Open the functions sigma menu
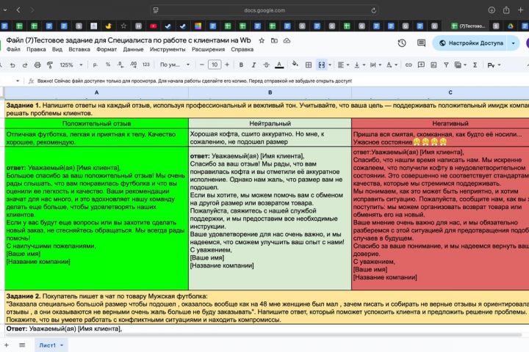 pyautogui.click(x=475, y=65)
